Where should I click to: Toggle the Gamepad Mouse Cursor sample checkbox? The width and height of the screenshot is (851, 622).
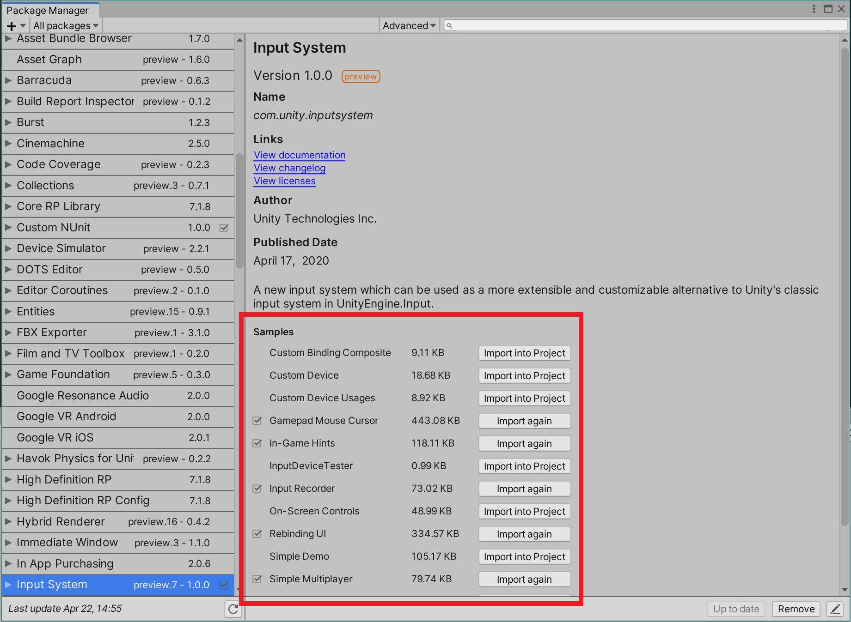coord(257,421)
